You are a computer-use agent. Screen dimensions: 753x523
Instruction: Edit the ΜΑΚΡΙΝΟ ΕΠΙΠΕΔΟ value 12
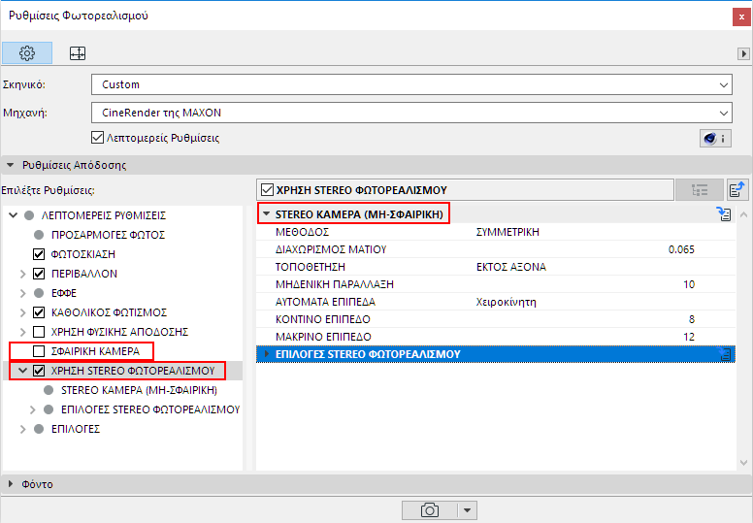689,337
